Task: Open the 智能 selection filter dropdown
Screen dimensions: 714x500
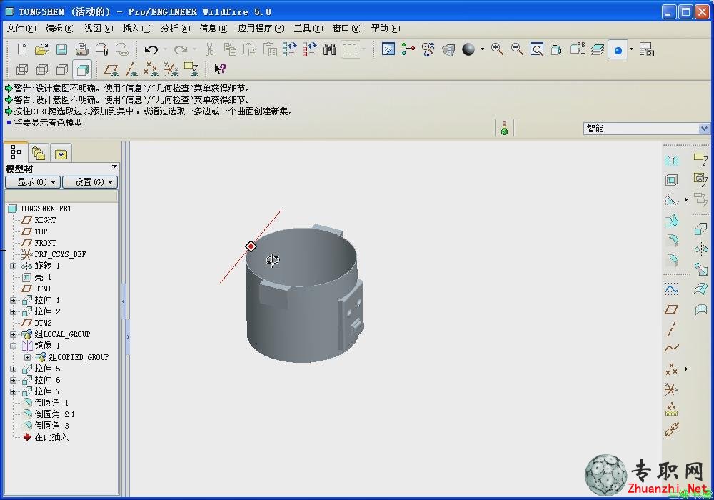Action: (704, 129)
